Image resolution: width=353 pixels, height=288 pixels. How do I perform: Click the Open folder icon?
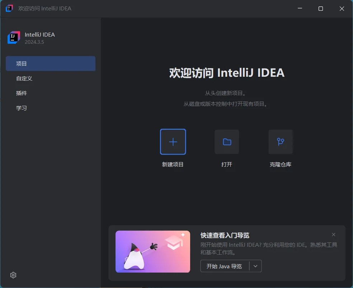coord(227,142)
